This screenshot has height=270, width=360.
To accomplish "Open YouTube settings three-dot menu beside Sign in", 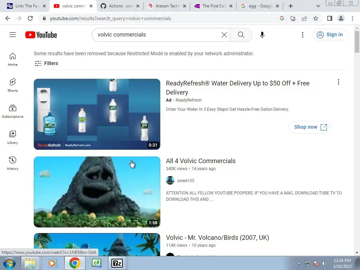I will [x=303, y=35].
